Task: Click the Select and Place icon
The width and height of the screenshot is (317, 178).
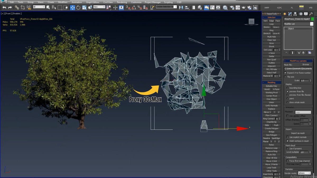Action: pyautogui.click(x=90, y=7)
